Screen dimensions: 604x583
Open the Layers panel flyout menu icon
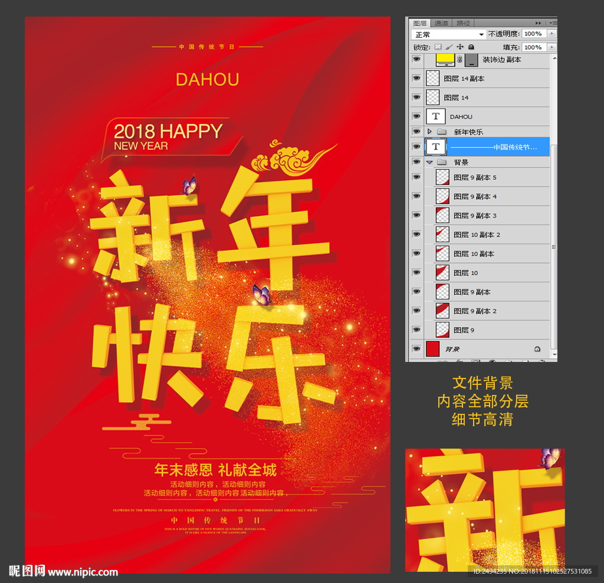(553, 23)
